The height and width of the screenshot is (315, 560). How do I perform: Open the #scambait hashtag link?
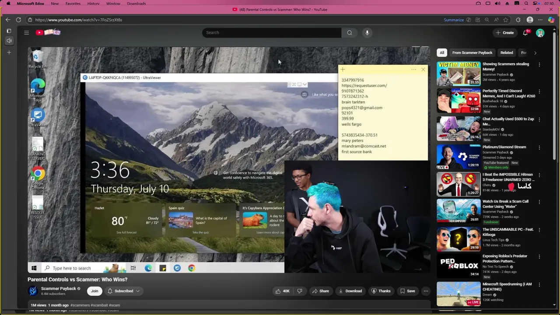99,305
